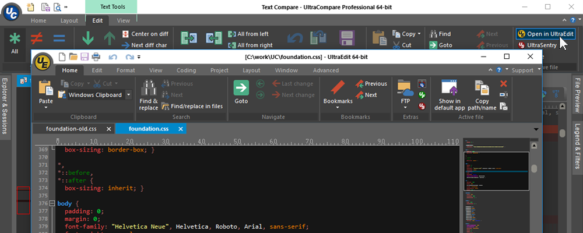Click the Previous bookmark button in UltraEdit

(x=371, y=84)
